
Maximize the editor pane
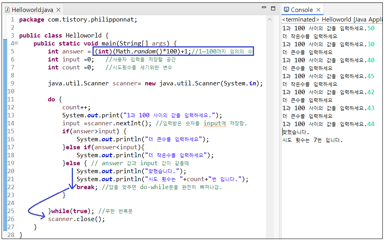click(x=273, y=8)
